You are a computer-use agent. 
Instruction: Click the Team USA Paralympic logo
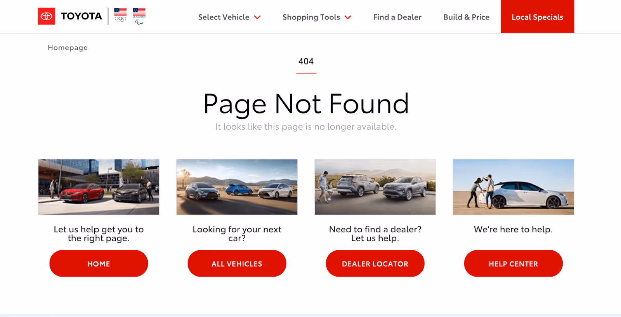pyautogui.click(x=139, y=16)
